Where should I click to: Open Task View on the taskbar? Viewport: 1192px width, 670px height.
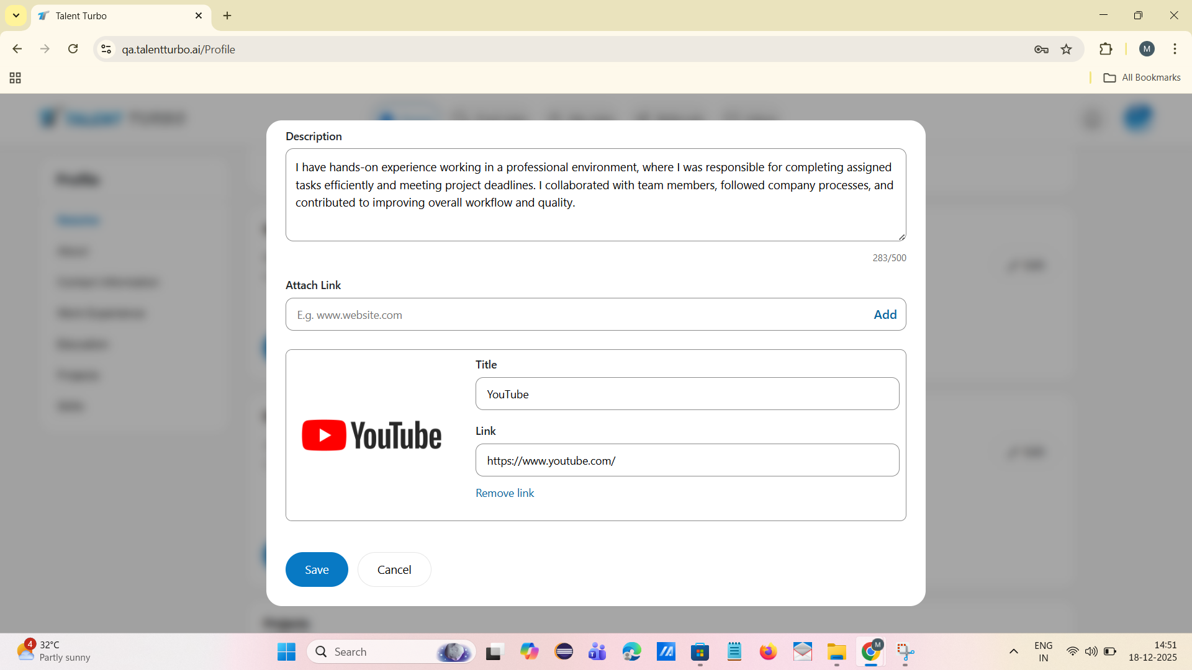[x=494, y=651]
